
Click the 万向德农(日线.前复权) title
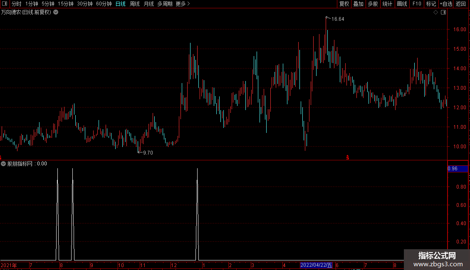26,12
